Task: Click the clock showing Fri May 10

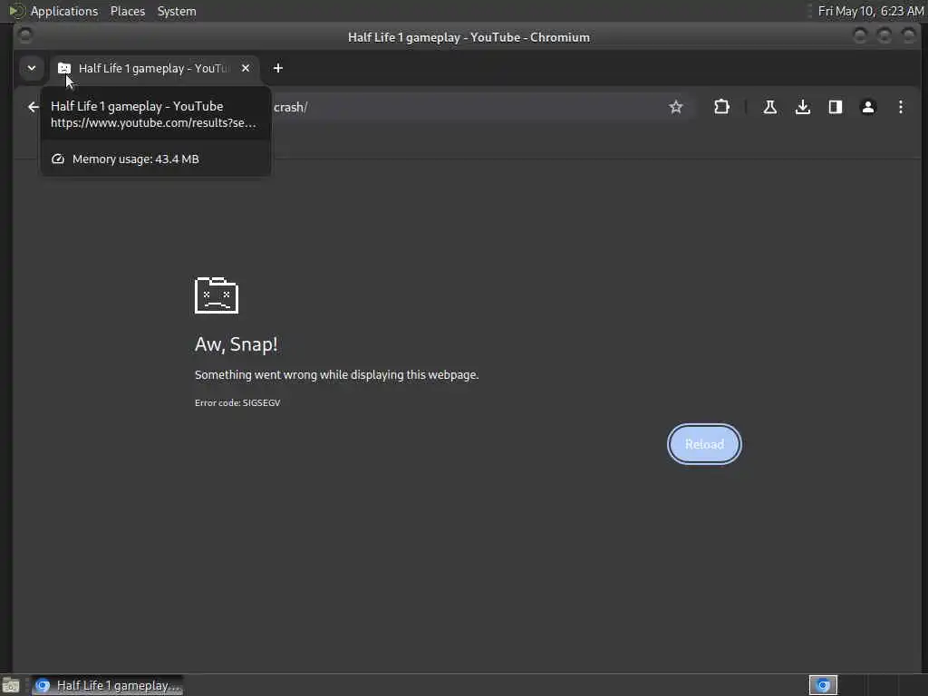Action: (871, 11)
